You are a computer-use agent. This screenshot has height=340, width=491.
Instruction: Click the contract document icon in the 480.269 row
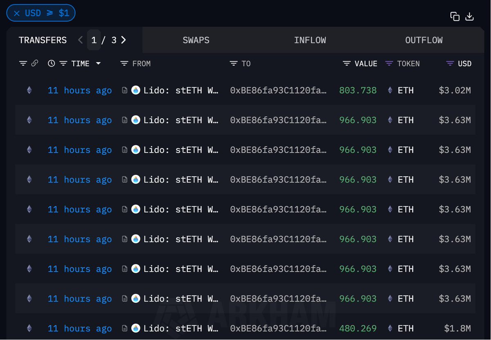(x=125, y=329)
